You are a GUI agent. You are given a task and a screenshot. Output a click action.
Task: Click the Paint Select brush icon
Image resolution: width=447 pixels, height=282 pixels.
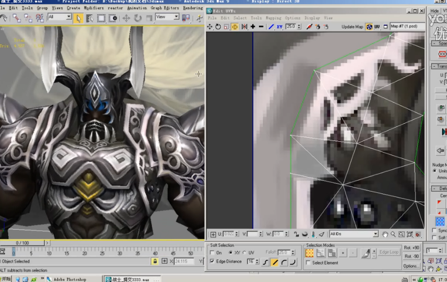pyautogui.click(x=365, y=253)
